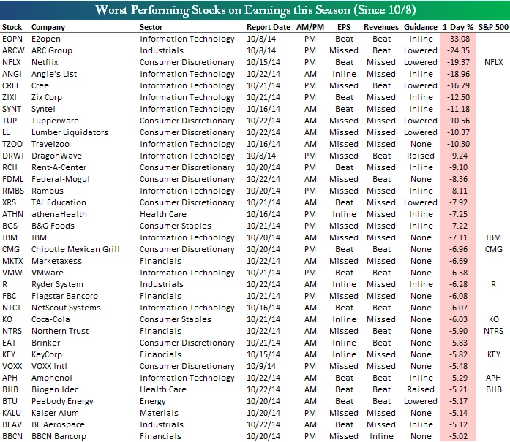Click the -6.28 percent value
The height and width of the screenshot is (442, 510).
(458, 284)
